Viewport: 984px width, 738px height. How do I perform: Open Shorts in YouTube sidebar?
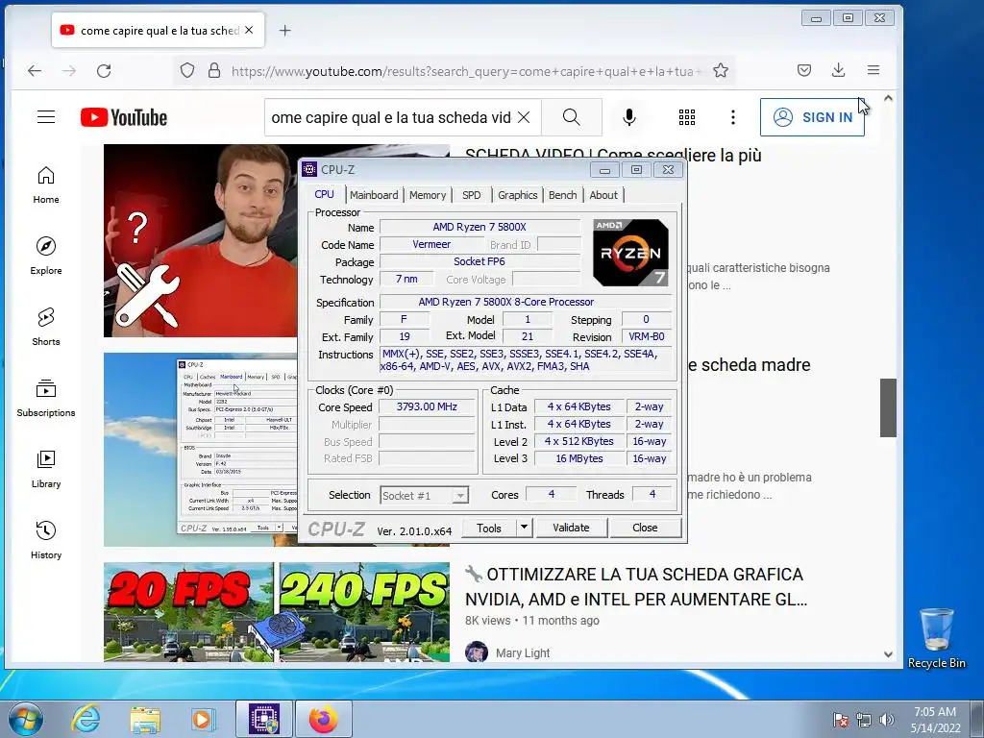click(x=46, y=327)
